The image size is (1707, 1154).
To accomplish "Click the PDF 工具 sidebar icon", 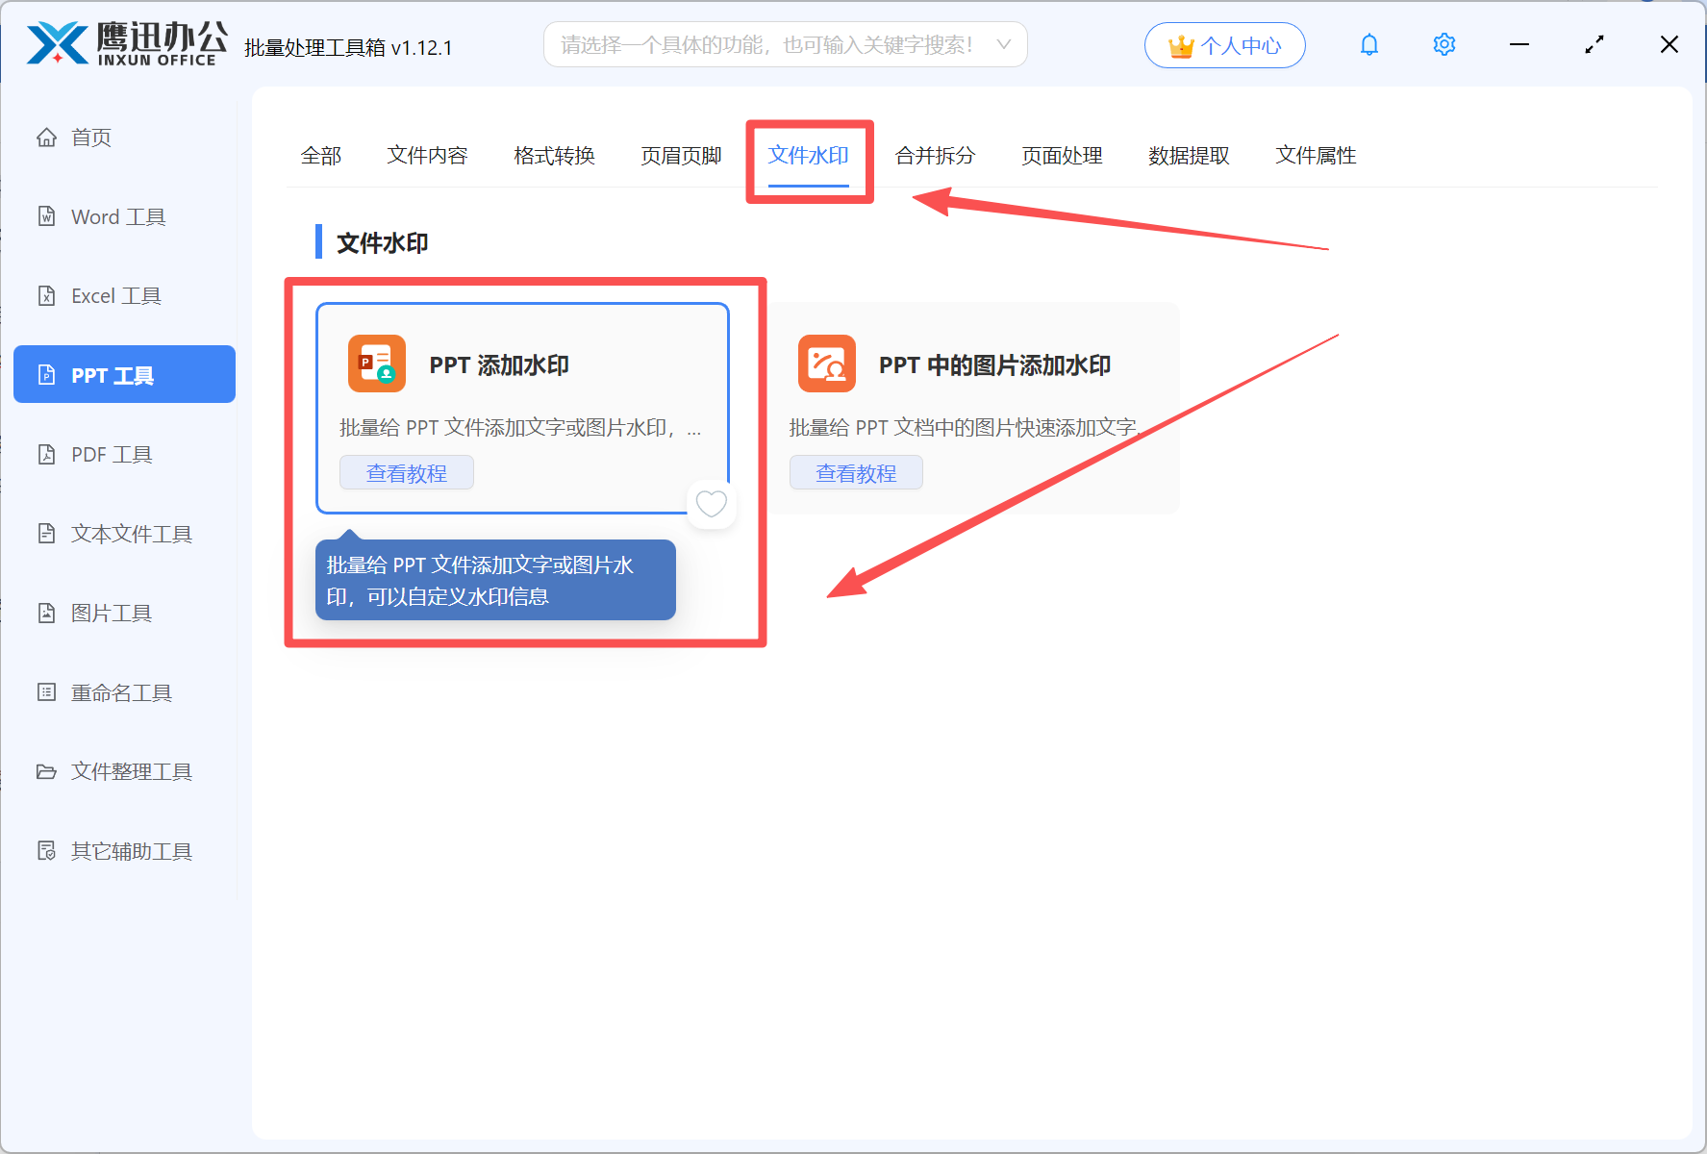I will tap(46, 455).
